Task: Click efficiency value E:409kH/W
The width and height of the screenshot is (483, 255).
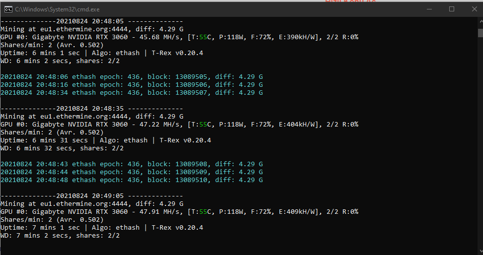Action: [298, 212]
